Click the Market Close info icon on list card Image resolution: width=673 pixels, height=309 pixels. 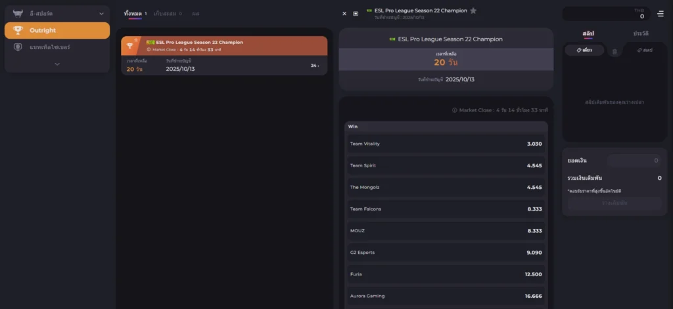(x=149, y=50)
